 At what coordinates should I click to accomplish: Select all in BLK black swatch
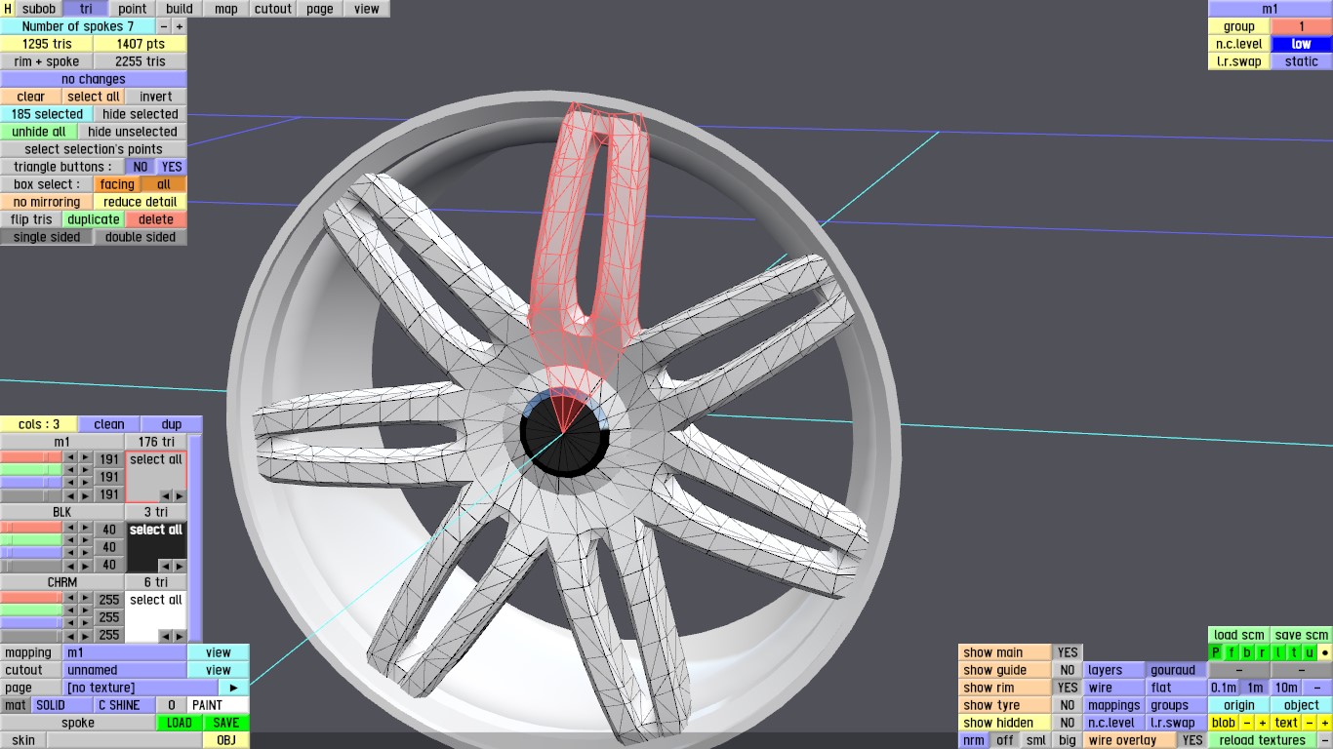(x=156, y=530)
